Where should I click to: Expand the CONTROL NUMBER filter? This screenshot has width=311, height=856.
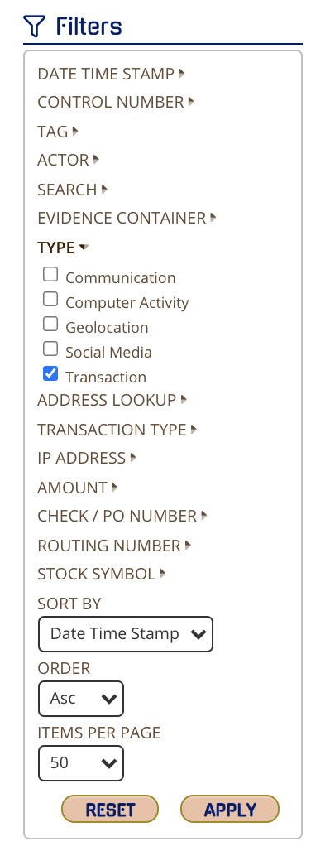point(116,102)
